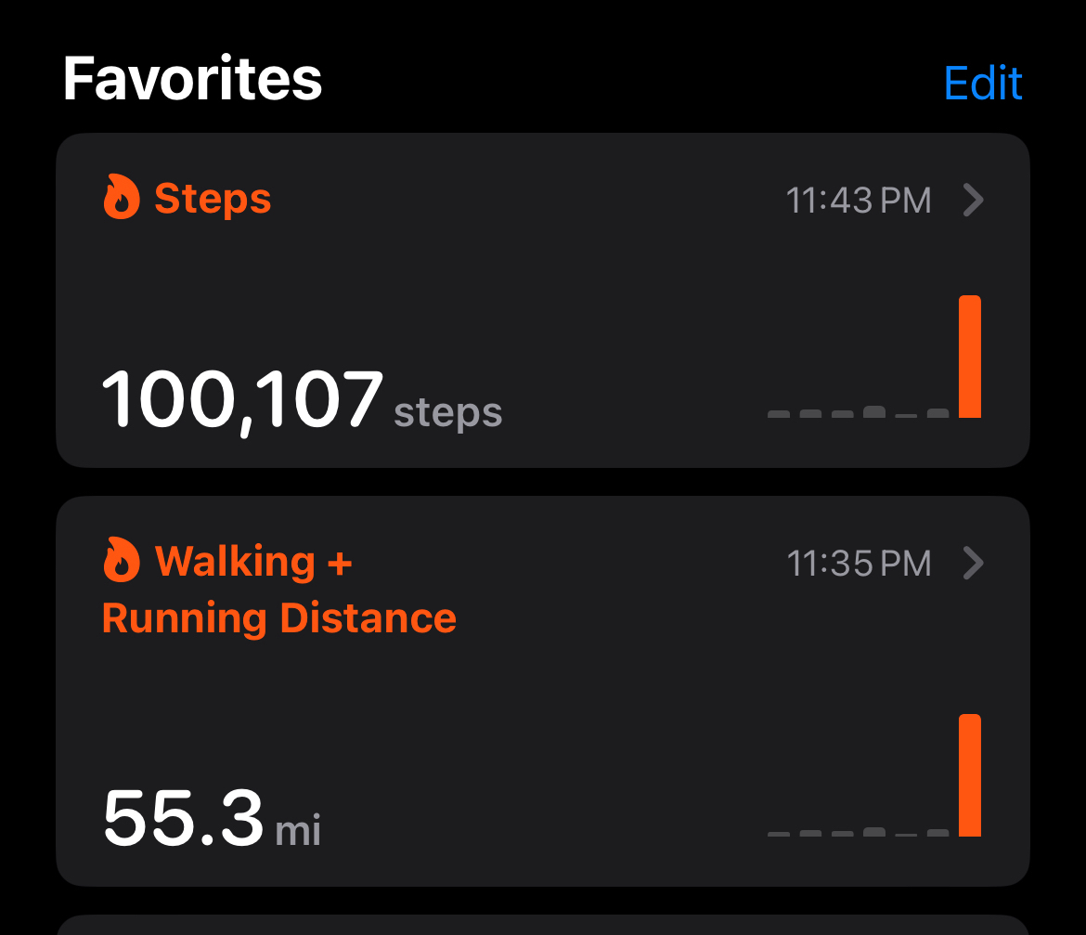The width and height of the screenshot is (1086, 935).
Task: Select the tall orange bar in distance chart
Action: [969, 775]
